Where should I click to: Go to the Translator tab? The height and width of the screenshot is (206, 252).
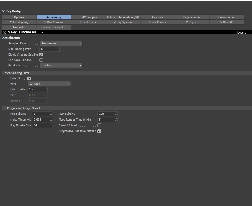tap(19, 27)
